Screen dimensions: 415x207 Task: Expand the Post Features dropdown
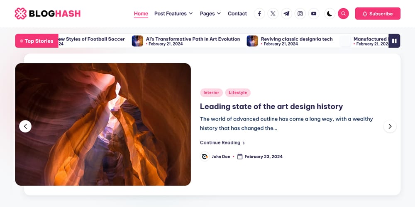173,14
